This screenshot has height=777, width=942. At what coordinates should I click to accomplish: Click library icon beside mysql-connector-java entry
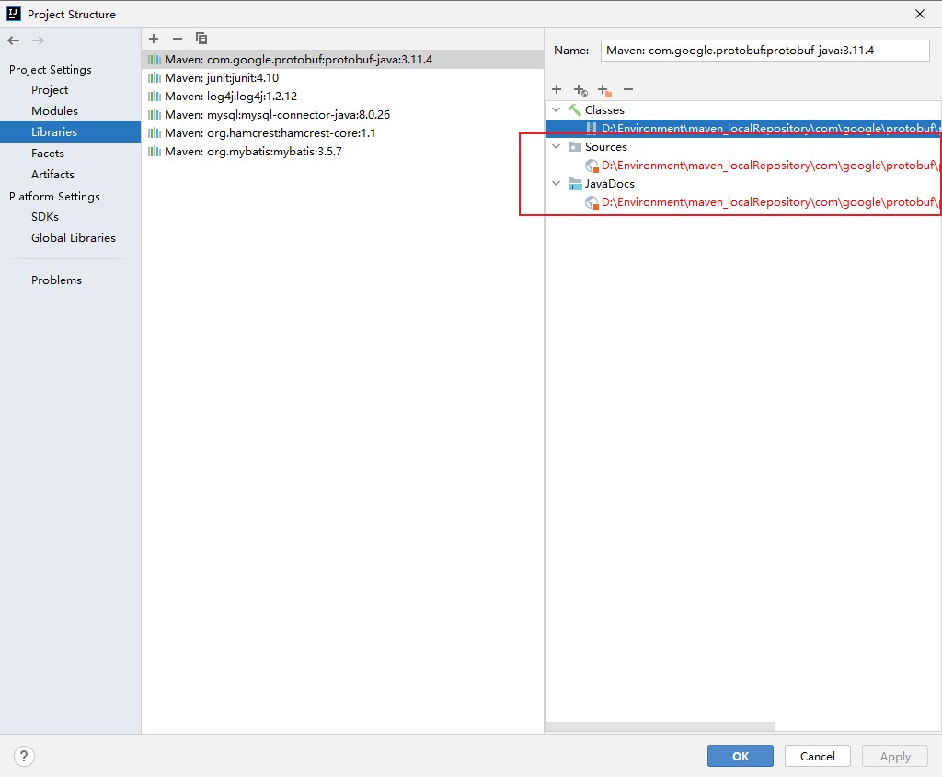(x=155, y=115)
